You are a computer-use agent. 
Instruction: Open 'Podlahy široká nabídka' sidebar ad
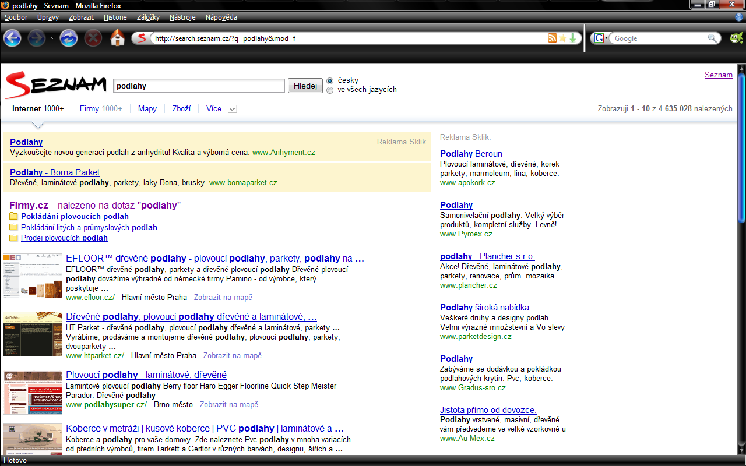484,308
